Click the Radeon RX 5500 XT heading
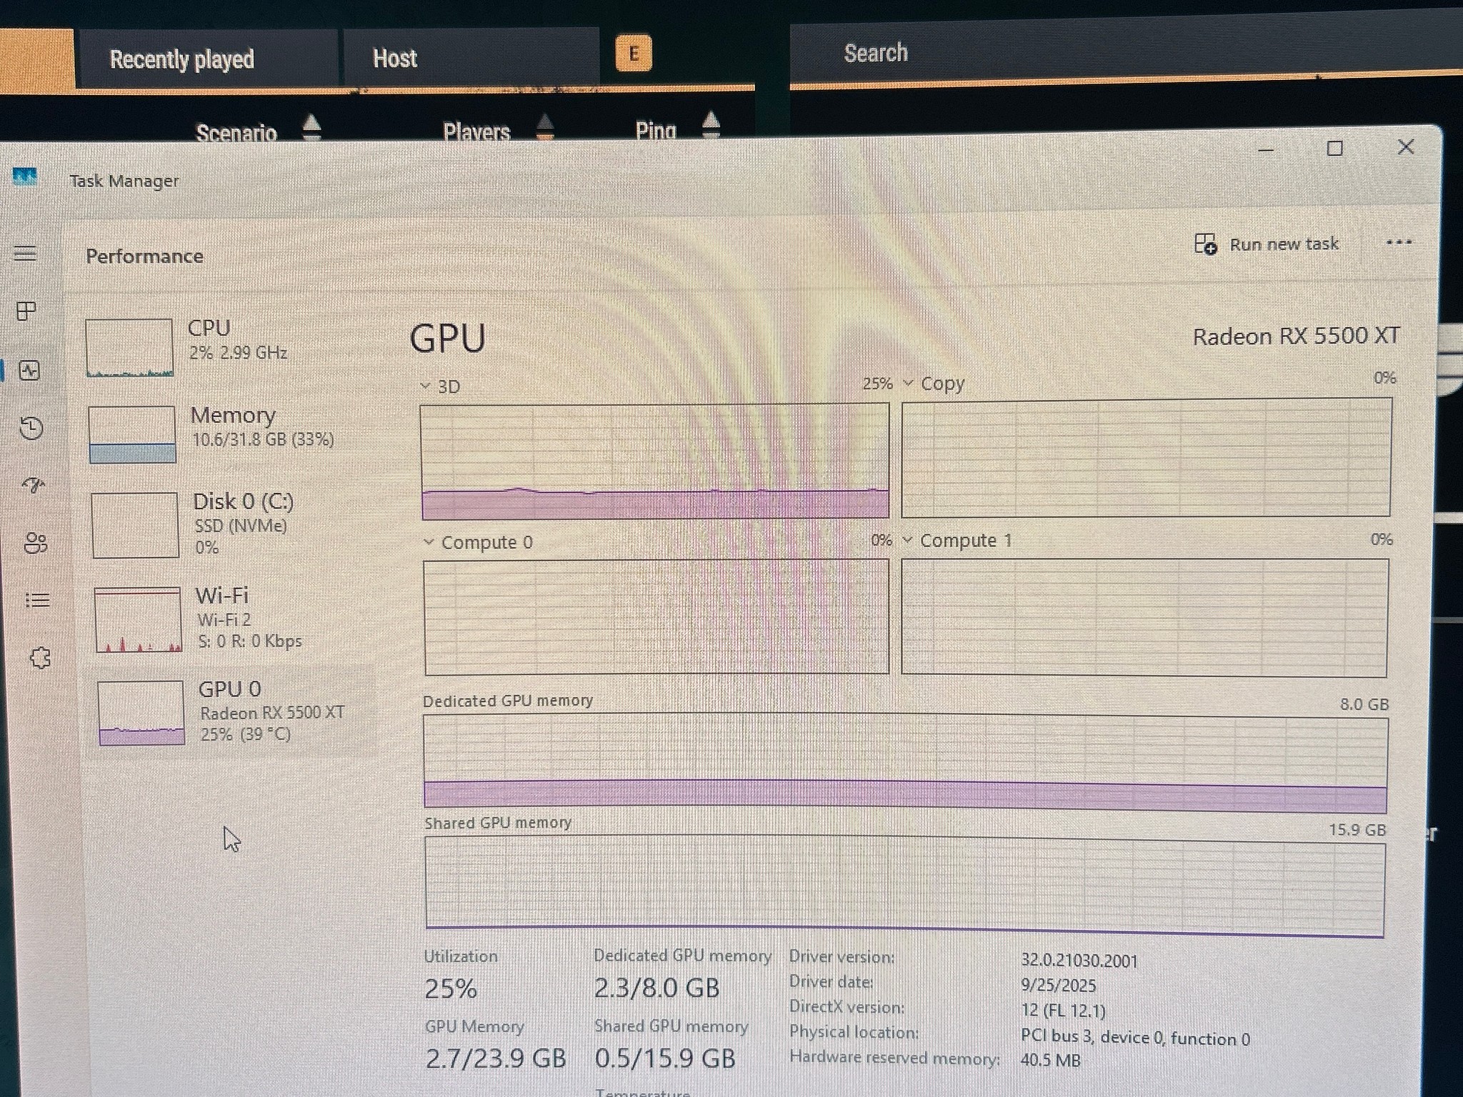The image size is (1463, 1097). tap(1296, 336)
